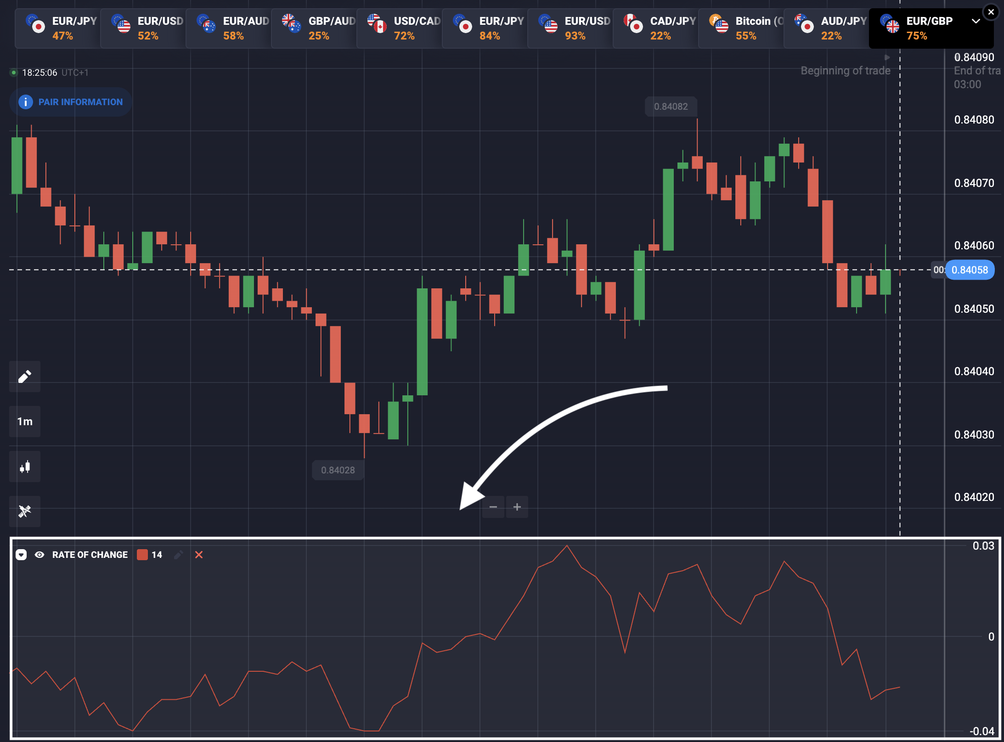This screenshot has width=1004, height=742.
Task: Click the Rate of Change red color swatch
Action: (142, 555)
